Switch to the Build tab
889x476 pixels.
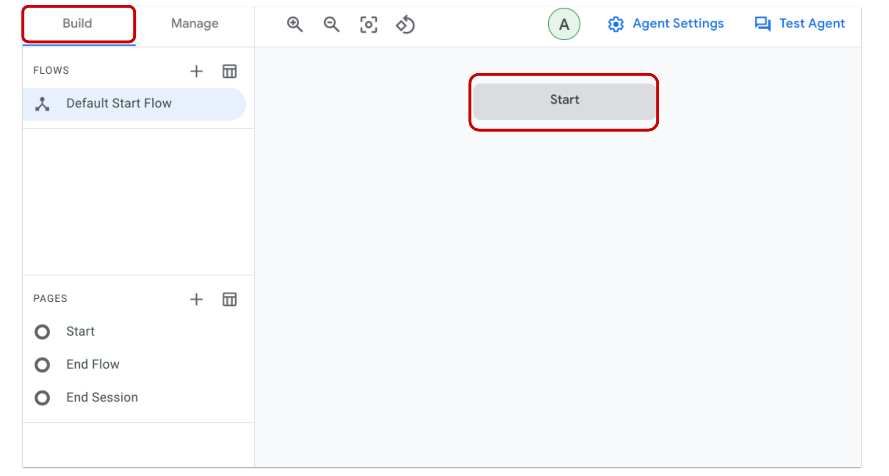pyautogui.click(x=78, y=23)
